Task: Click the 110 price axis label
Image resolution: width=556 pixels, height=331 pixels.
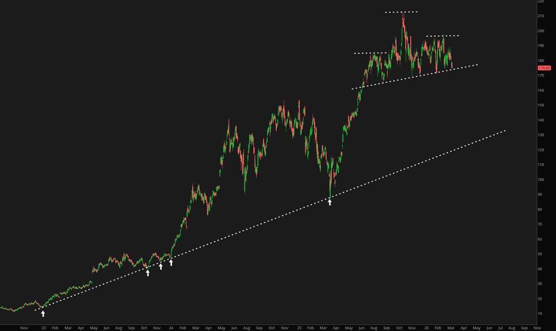Action: (x=540, y=165)
